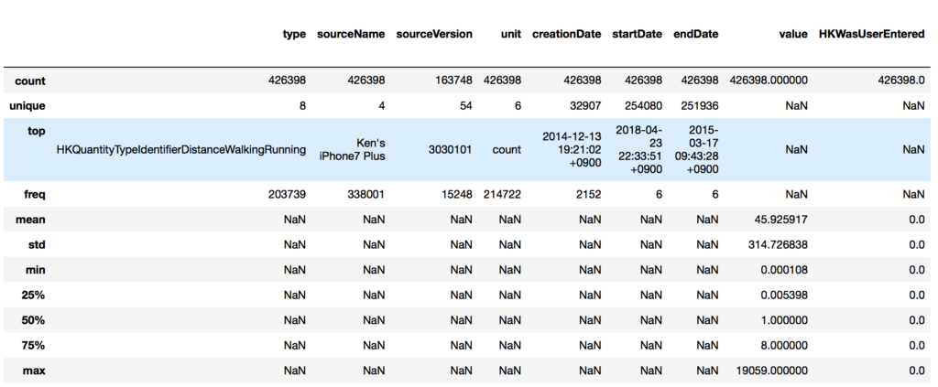
Task: Click sourceName freq value 338001
Action: (x=366, y=194)
